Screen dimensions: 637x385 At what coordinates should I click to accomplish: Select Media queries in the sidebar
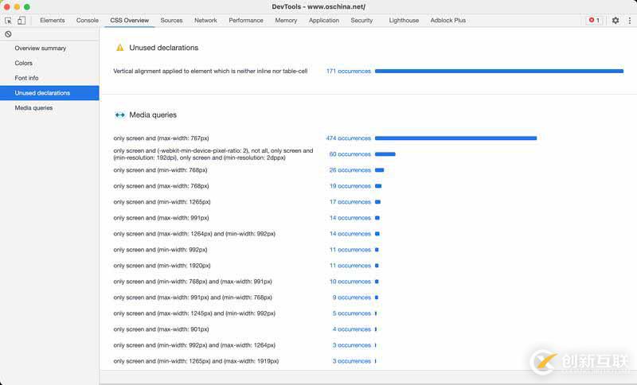(x=49, y=108)
